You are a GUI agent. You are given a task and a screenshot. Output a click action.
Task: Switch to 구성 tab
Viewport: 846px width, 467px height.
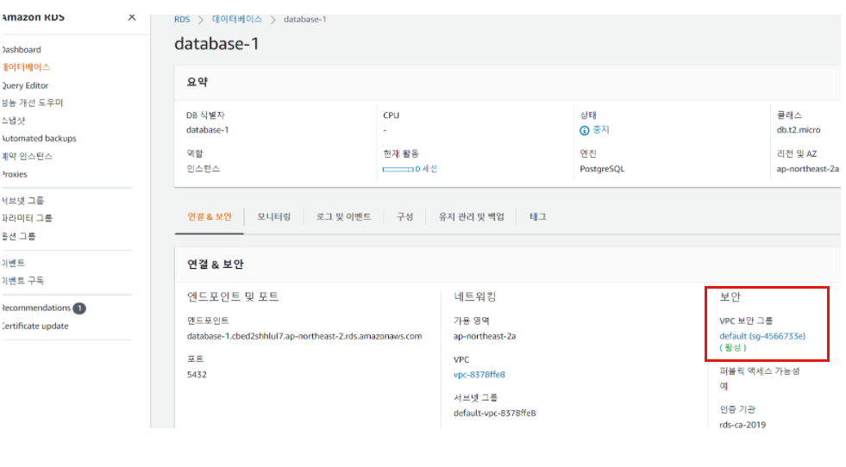(404, 217)
